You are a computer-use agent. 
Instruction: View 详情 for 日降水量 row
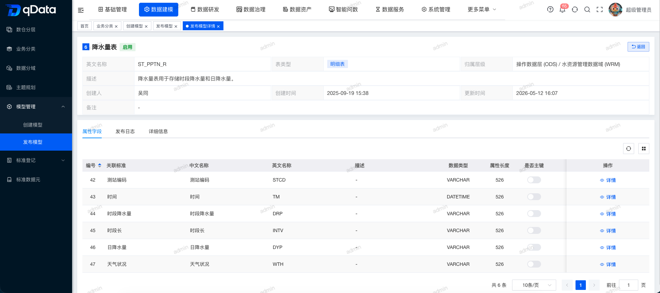tap(608, 248)
